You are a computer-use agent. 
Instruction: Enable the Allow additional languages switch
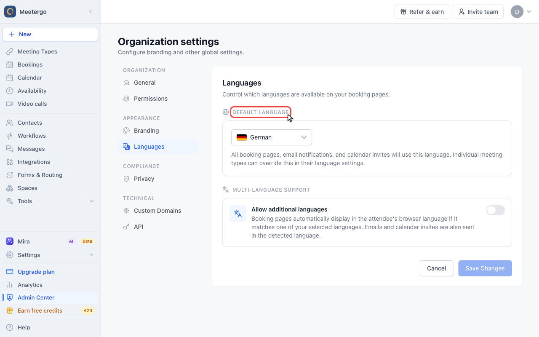point(496,210)
